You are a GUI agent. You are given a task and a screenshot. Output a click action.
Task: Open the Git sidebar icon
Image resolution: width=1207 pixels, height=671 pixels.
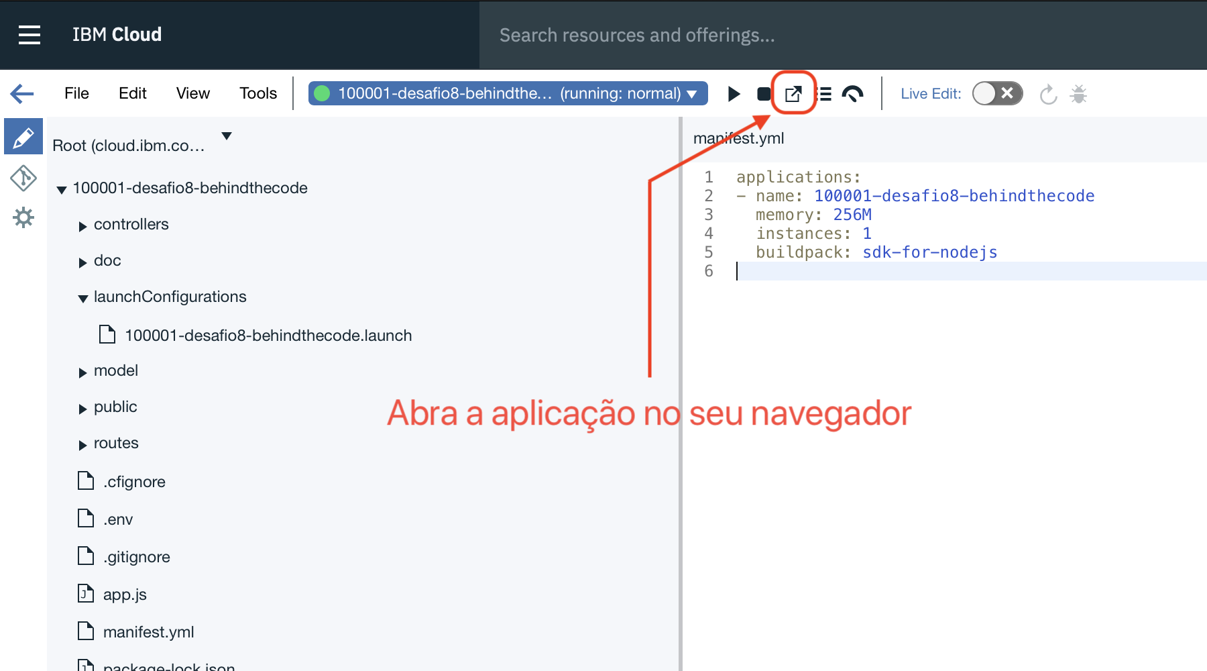(x=23, y=178)
